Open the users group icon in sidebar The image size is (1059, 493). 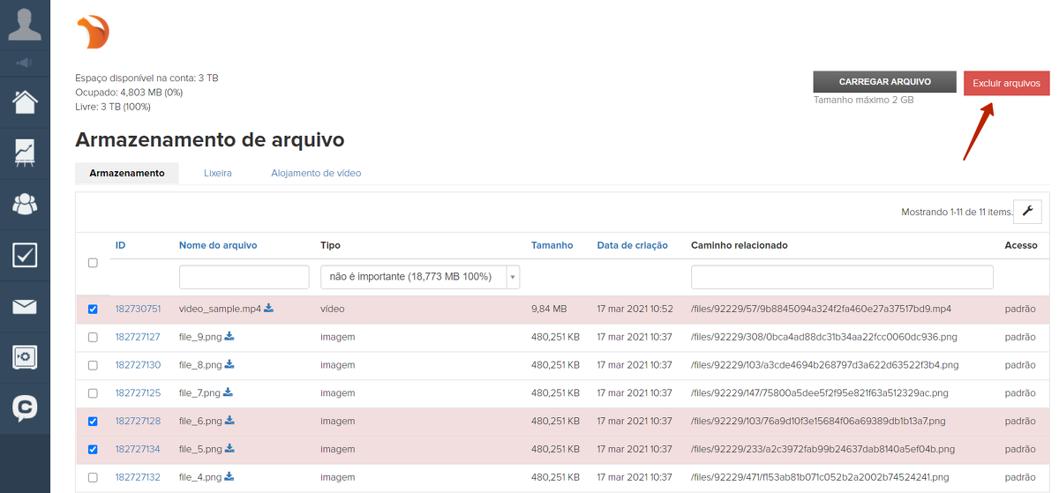pyautogui.click(x=25, y=204)
